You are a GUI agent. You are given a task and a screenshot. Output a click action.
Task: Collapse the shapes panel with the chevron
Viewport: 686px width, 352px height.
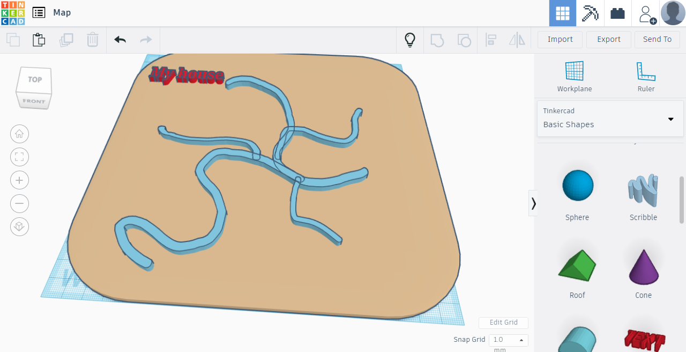click(x=533, y=203)
